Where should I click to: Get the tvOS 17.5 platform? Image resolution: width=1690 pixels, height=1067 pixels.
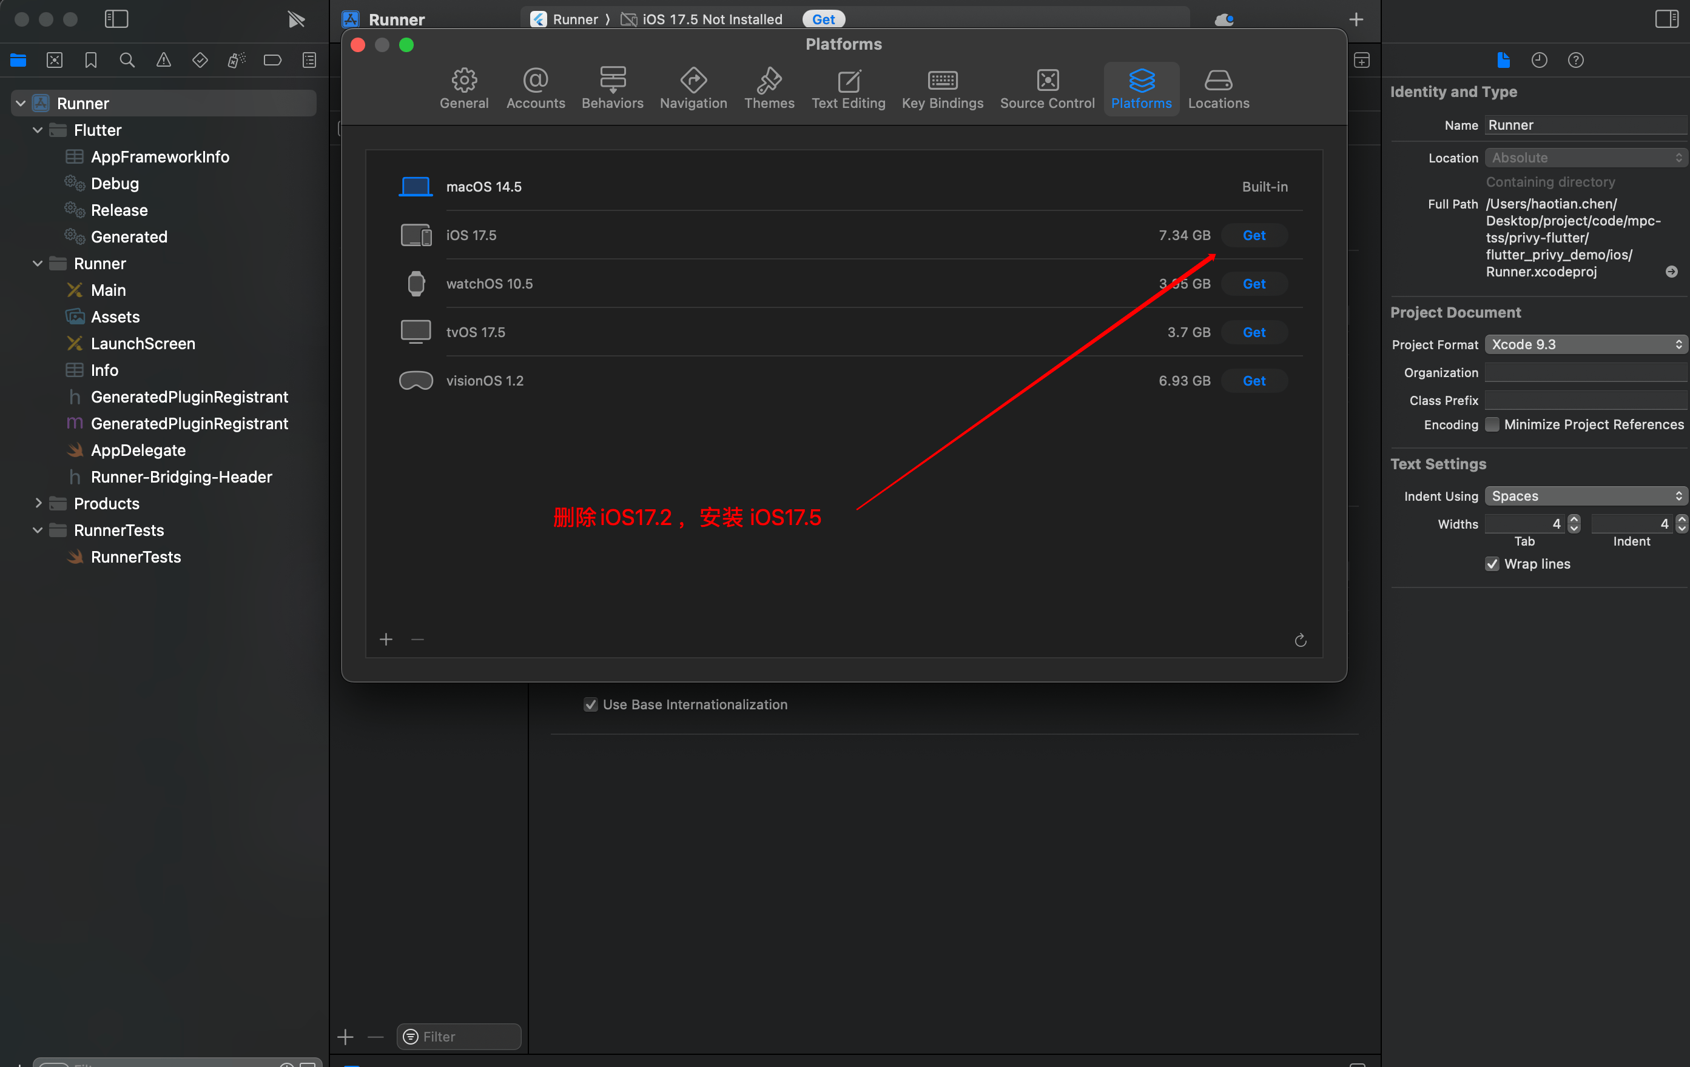pyautogui.click(x=1254, y=332)
